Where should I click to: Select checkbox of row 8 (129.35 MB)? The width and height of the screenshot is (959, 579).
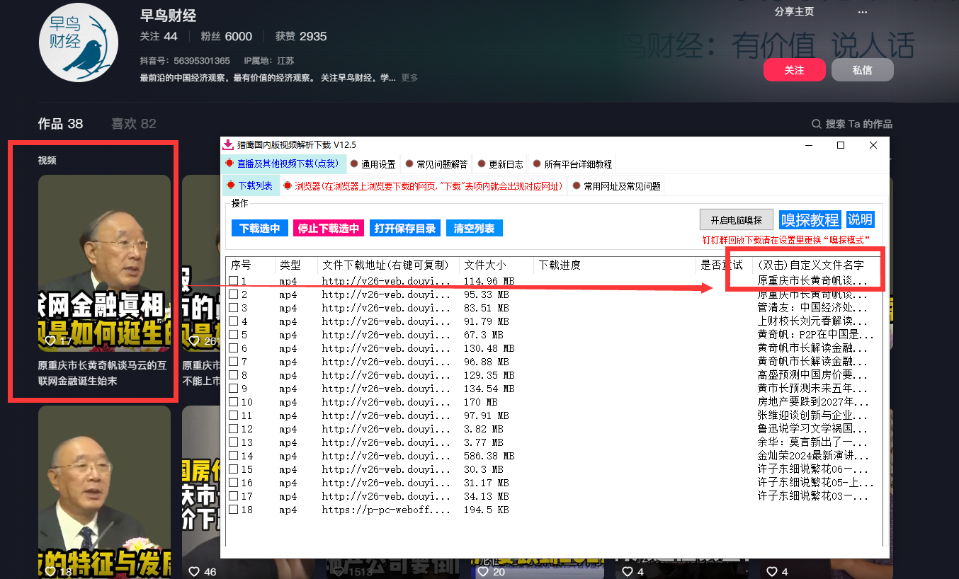tap(233, 375)
